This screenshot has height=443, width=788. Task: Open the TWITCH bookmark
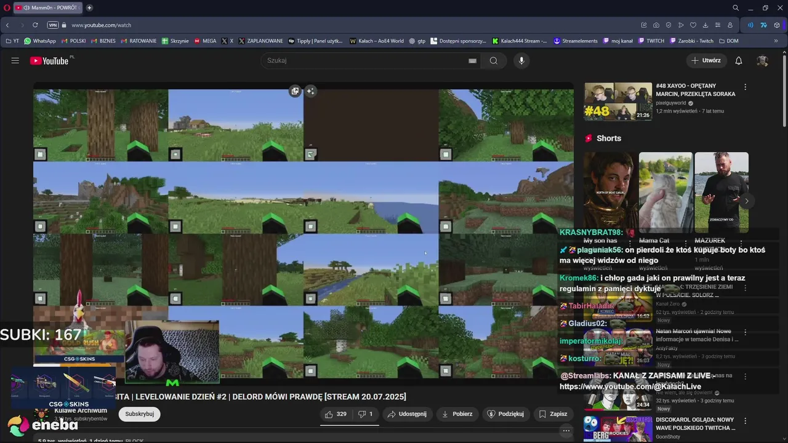(x=651, y=41)
